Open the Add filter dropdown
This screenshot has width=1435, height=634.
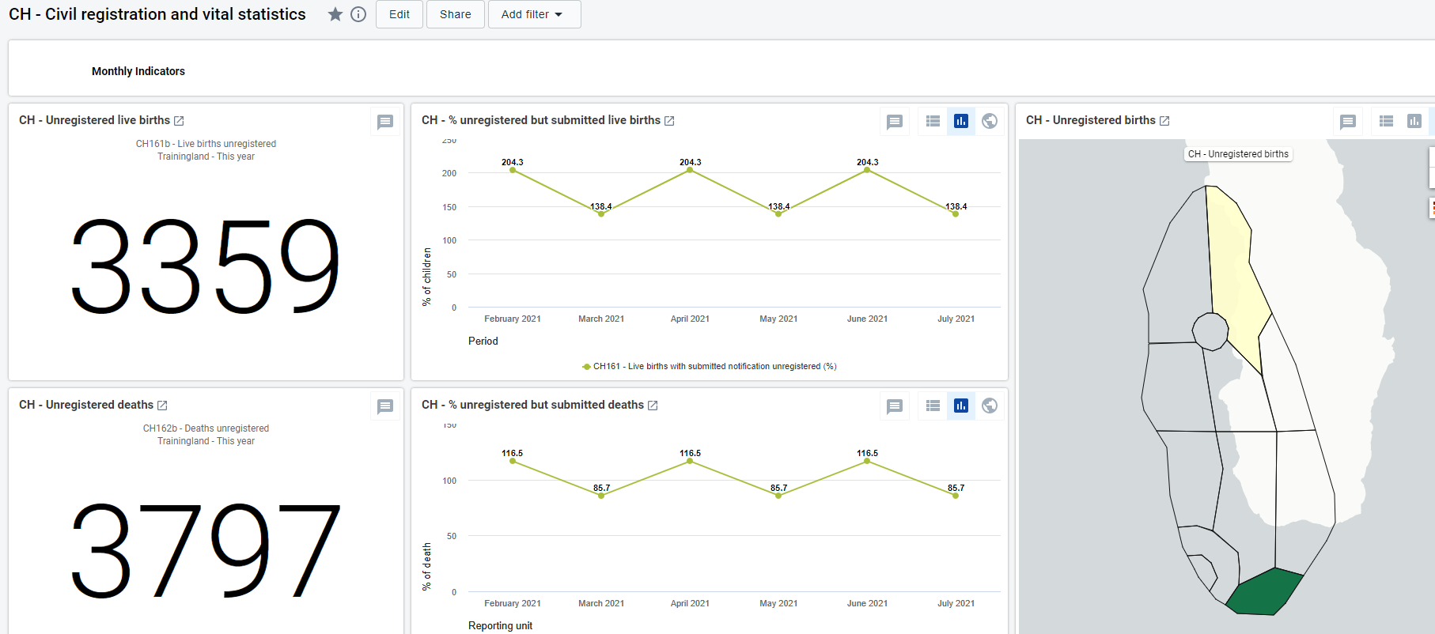coord(535,14)
